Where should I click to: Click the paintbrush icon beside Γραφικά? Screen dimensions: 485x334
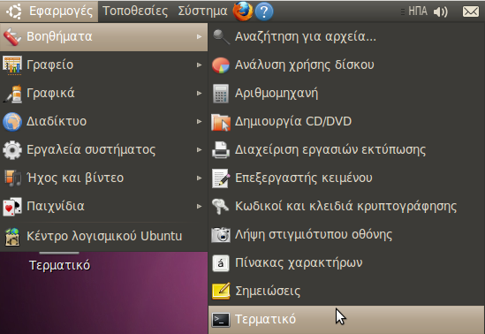(12, 94)
